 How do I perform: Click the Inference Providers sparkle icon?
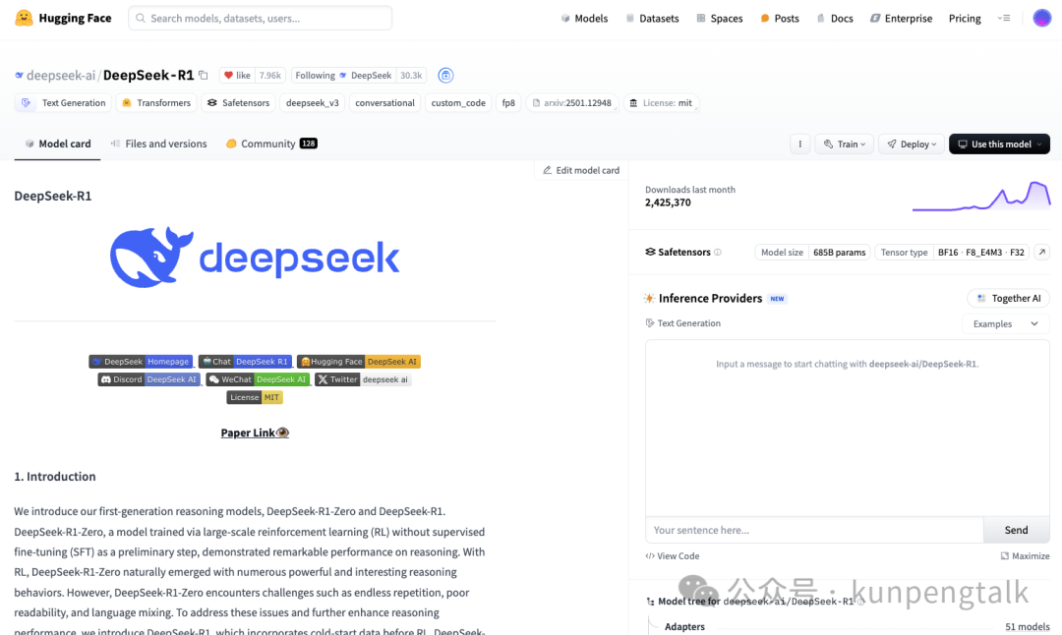point(649,299)
